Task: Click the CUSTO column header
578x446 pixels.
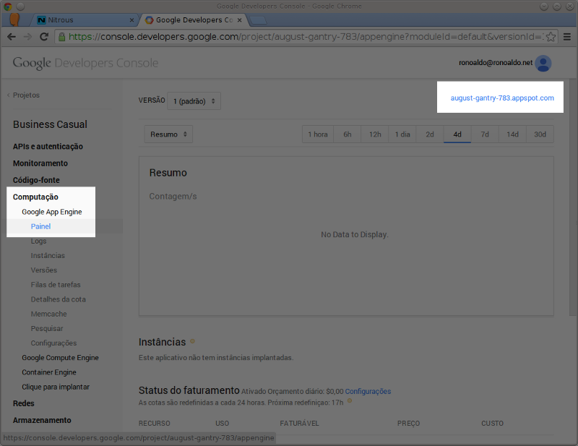Action: 492,424
